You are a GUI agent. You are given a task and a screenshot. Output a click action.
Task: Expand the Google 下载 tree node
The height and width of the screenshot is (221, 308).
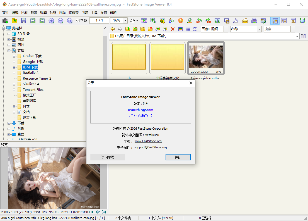point(14,62)
